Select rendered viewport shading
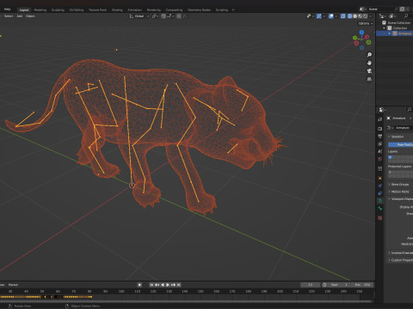The image size is (413, 309). [x=366, y=16]
